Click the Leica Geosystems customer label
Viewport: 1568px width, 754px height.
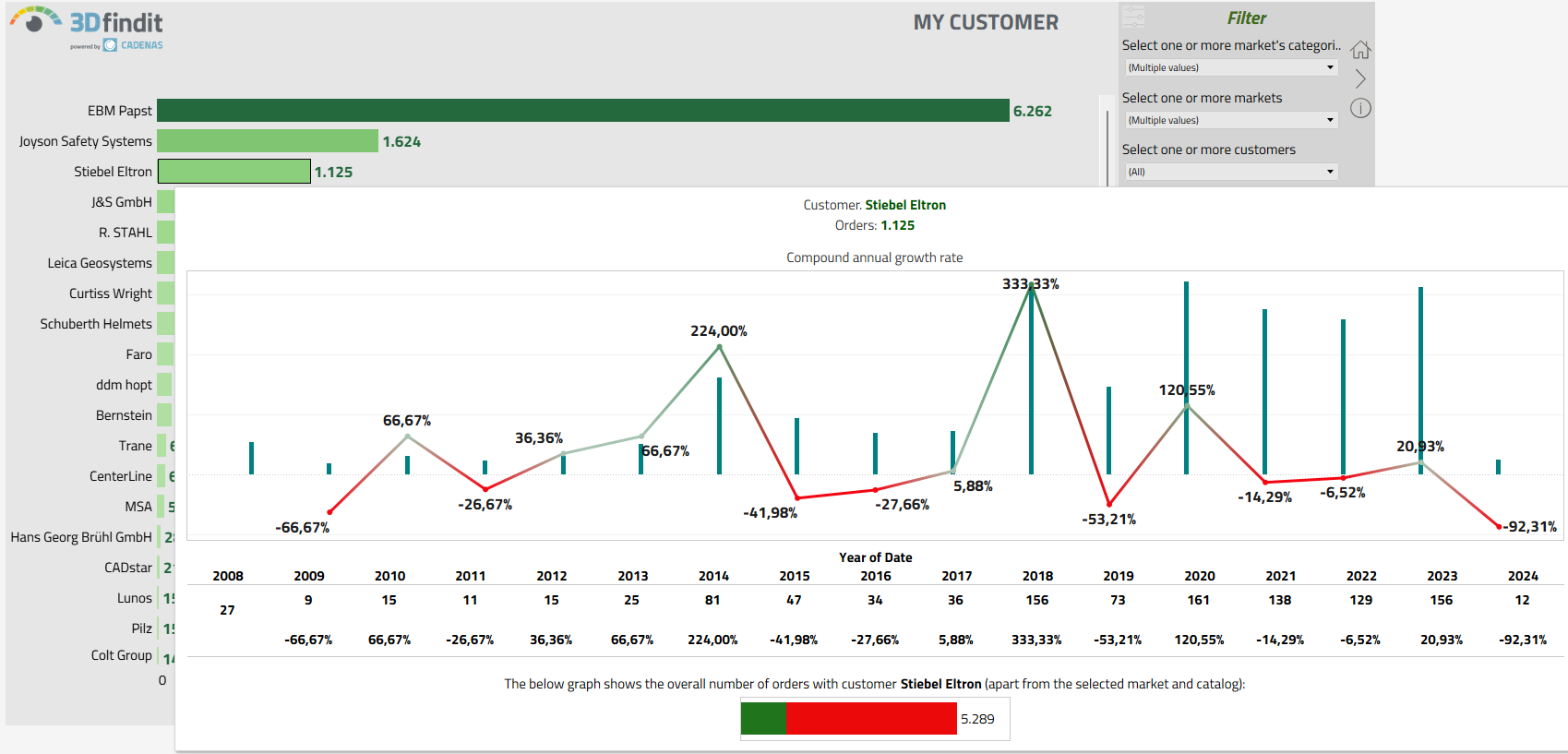pos(100,263)
